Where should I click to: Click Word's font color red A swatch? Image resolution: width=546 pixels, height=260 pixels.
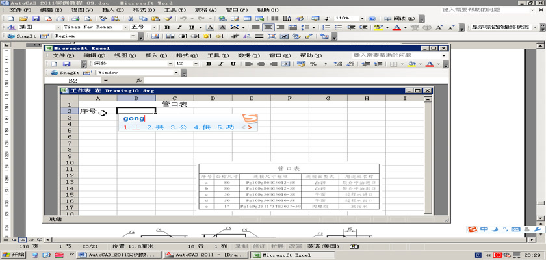396,27
